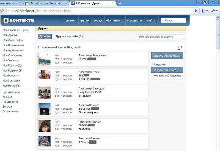Image resolution: width=220 pixels, height=151 pixels.
Task: Open a new tab with plus button
Action: tap(120, 3)
